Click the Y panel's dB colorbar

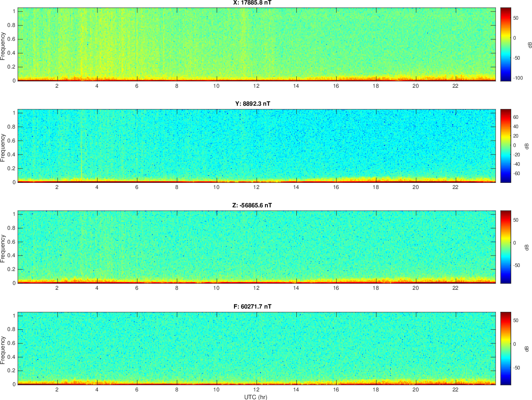point(506,146)
